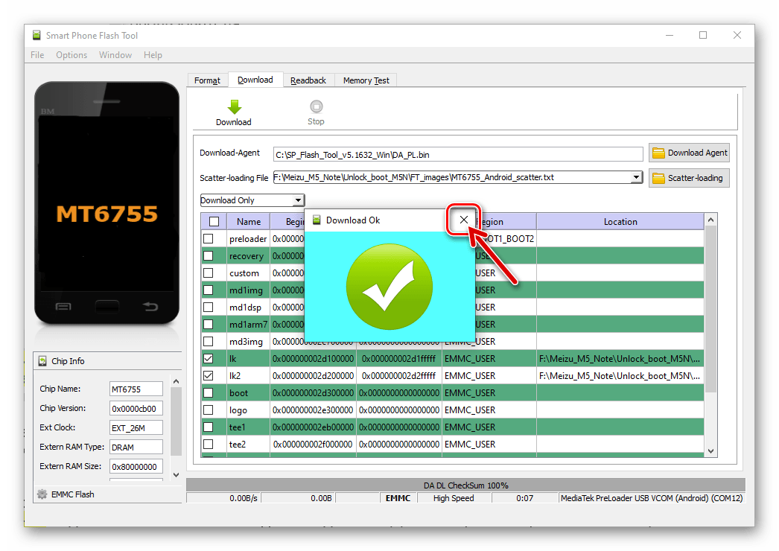This screenshot has width=779, height=551.
Task: Open the Options menu
Action: (71, 55)
